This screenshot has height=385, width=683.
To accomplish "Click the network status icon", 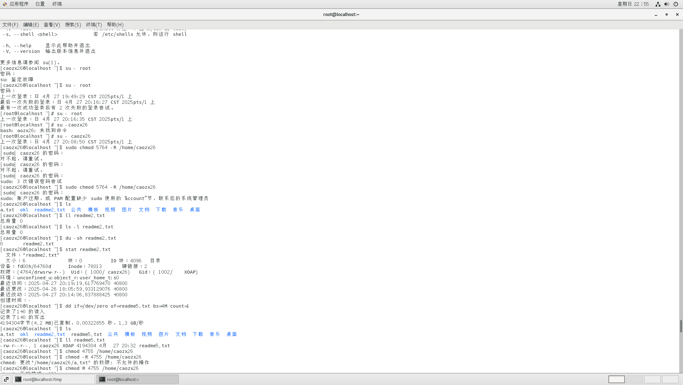I will [x=658, y=4].
